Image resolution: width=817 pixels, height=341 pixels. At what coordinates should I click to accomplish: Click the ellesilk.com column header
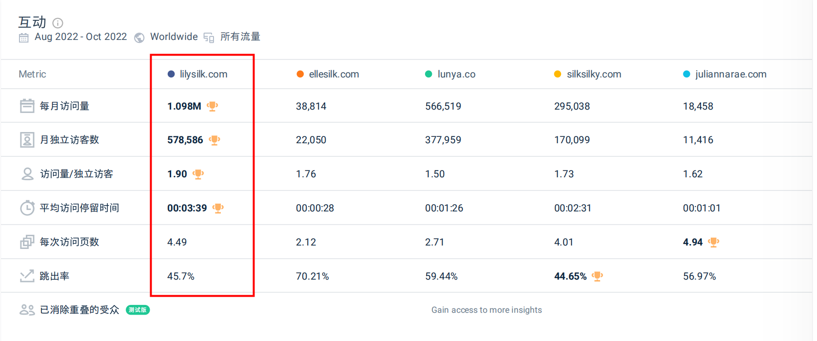click(334, 74)
